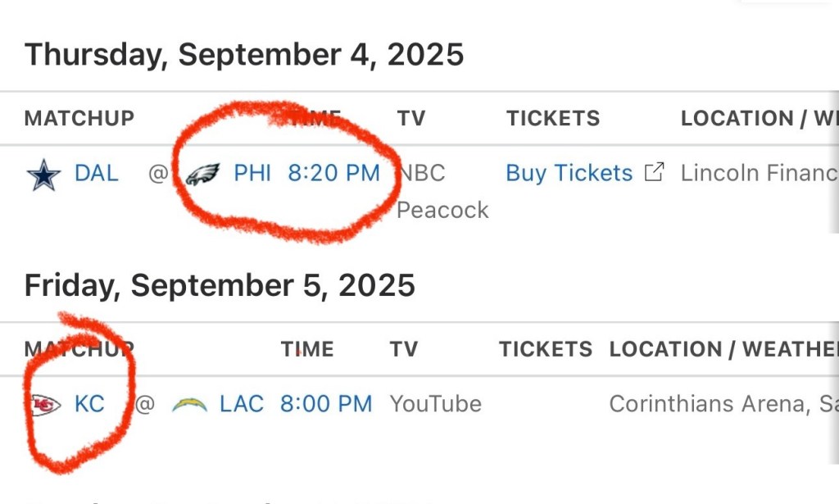Viewport: 839px width, 504px height.
Task: Click the Lincoln Financial location text
Action: click(x=759, y=174)
